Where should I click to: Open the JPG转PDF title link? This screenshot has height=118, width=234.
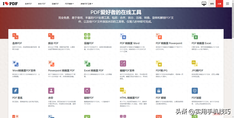198,70
